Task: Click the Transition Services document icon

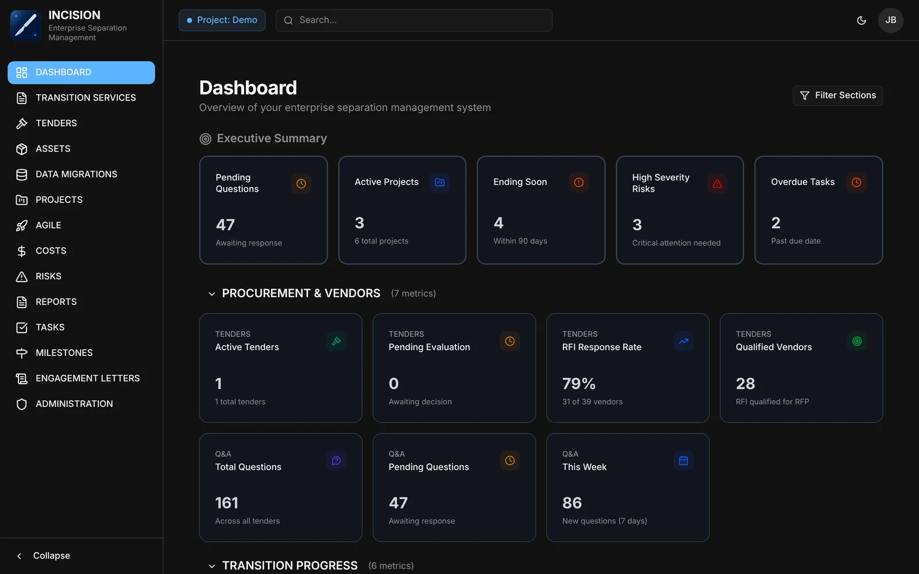Action: (x=22, y=98)
